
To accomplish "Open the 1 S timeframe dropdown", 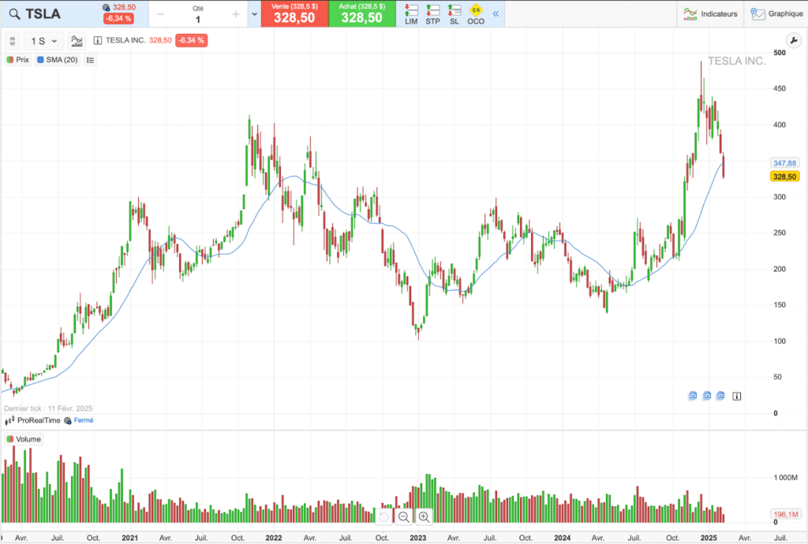I will (44, 41).
